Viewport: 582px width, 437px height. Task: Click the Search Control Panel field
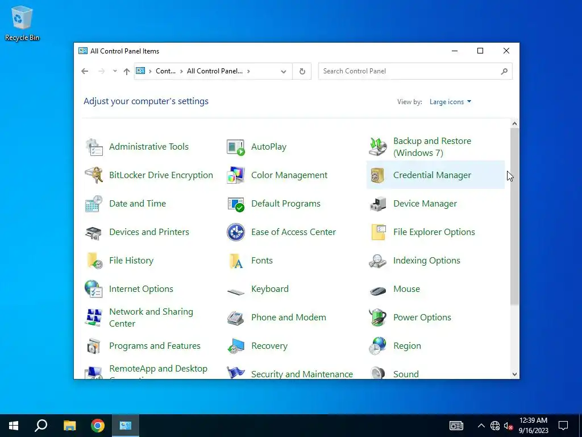pyautogui.click(x=415, y=71)
